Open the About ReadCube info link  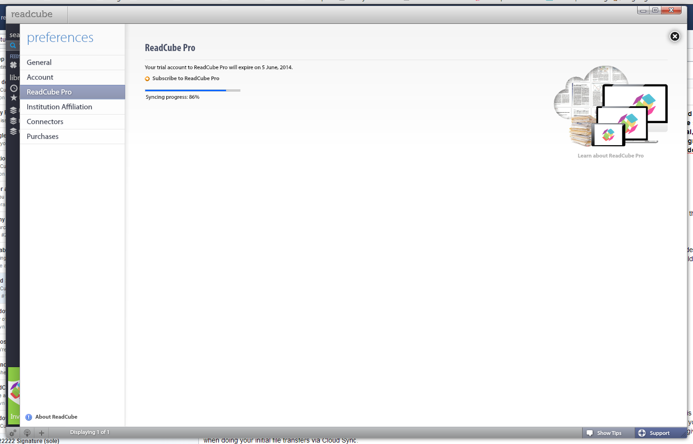[x=52, y=417]
